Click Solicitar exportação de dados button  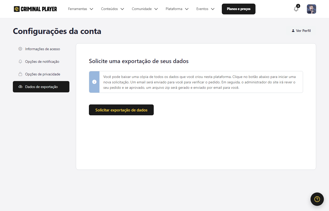(121, 110)
